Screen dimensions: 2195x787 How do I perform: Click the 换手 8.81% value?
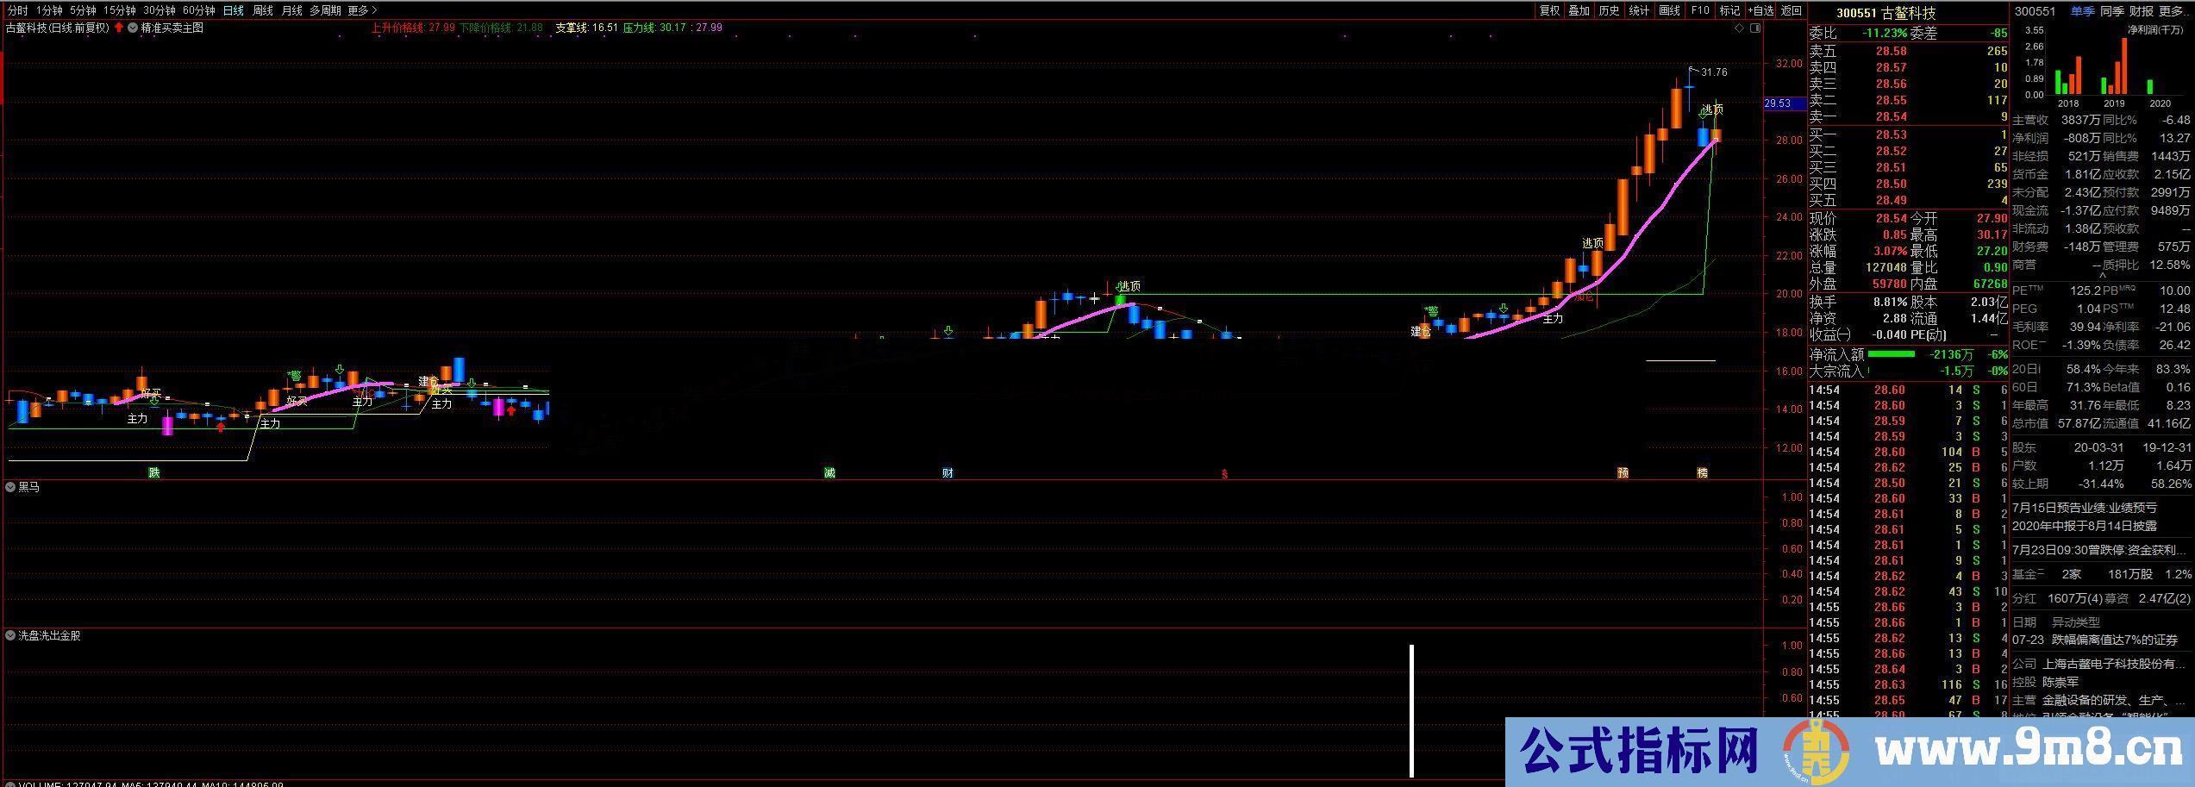tap(1890, 302)
